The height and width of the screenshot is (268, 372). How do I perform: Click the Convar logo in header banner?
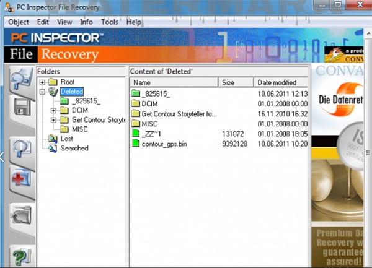coord(343,54)
